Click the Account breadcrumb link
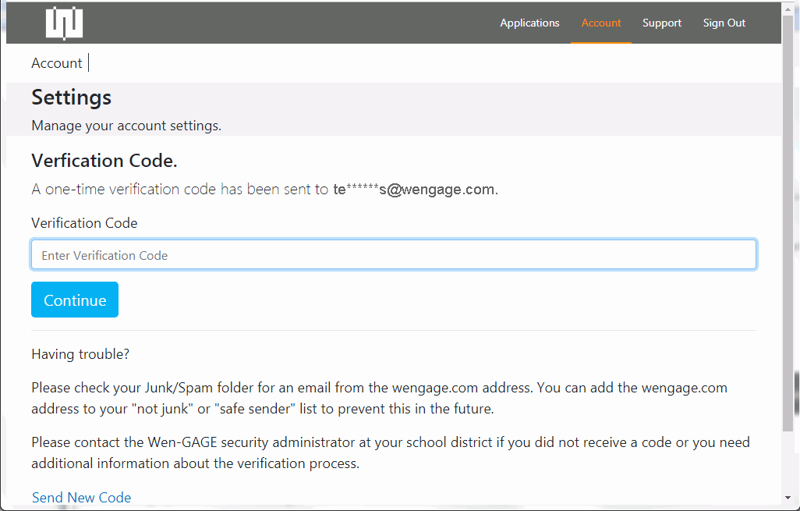 [57, 63]
